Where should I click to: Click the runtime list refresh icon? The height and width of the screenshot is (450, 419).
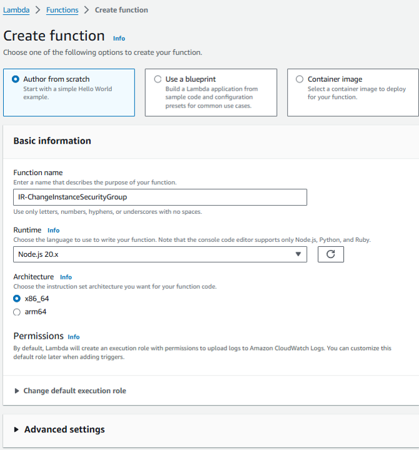[x=331, y=254]
